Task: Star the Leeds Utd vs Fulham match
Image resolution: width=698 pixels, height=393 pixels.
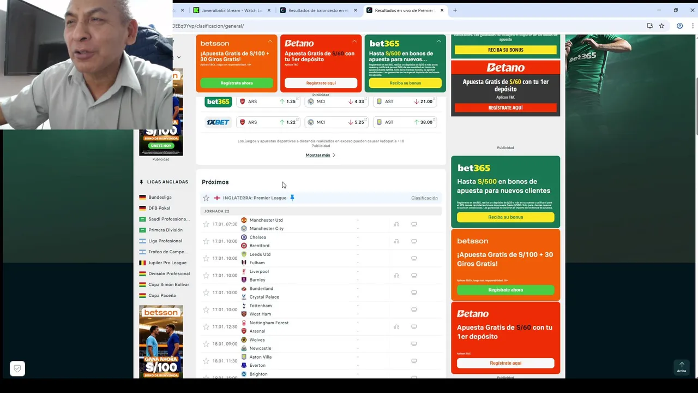Action: pyautogui.click(x=206, y=258)
